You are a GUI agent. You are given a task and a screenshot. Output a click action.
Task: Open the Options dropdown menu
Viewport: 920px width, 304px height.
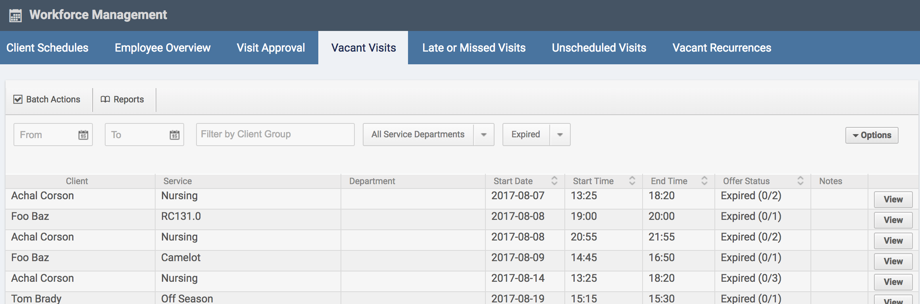[872, 135]
